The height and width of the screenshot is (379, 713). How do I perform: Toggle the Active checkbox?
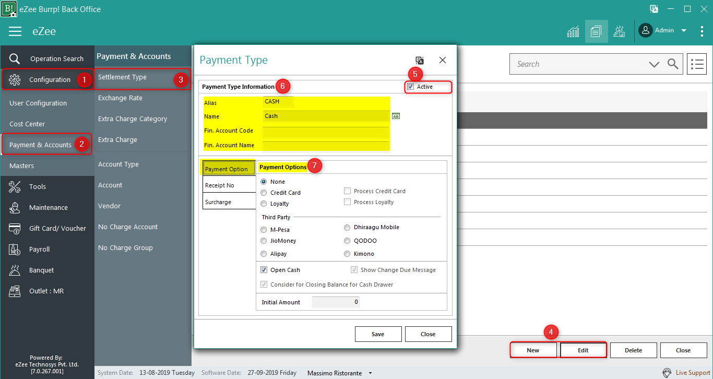[x=411, y=87]
